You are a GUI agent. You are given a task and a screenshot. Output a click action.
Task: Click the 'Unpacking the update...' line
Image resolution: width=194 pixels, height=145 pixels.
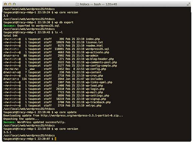(21, 119)
